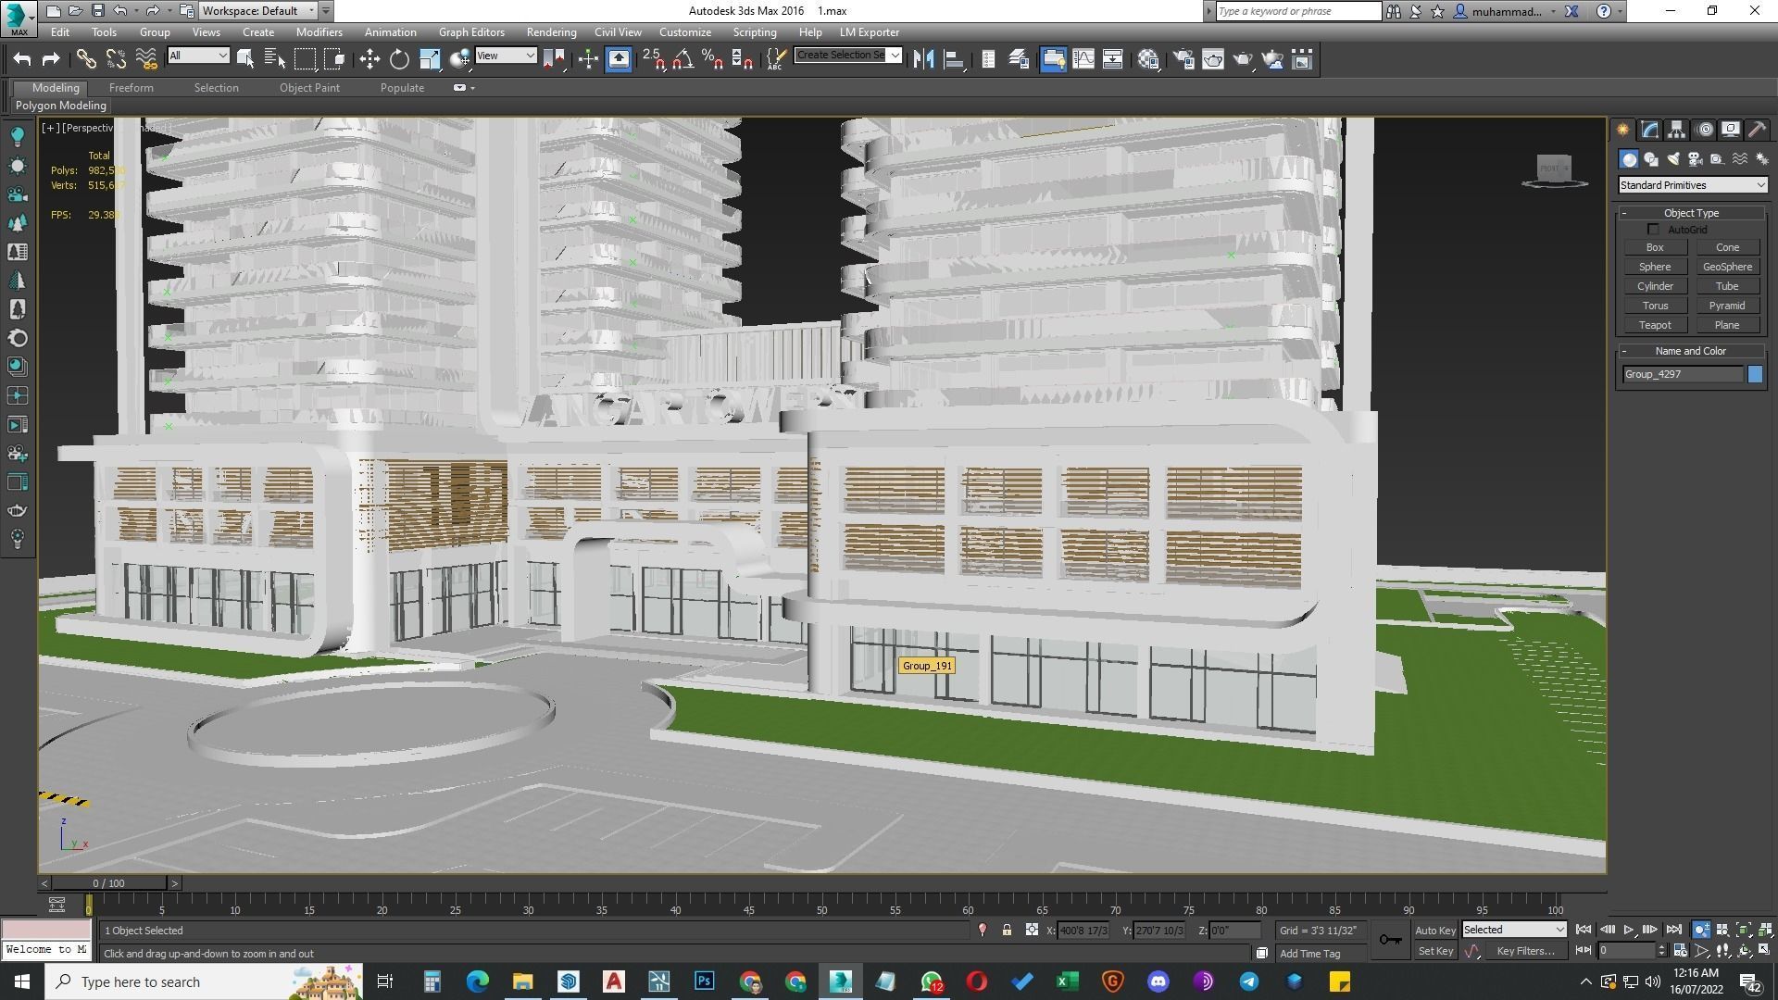Click the Sphere button
This screenshot has width=1778, height=1000.
coord(1655,267)
